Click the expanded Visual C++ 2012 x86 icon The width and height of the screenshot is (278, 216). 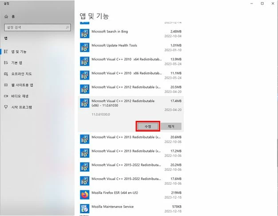pyautogui.click(x=84, y=103)
